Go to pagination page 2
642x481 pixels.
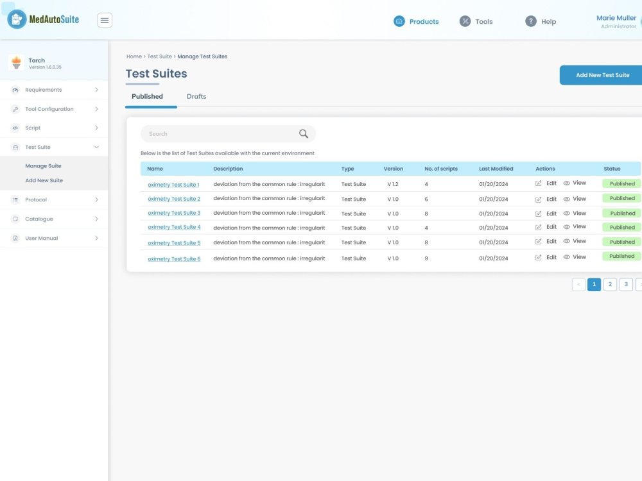click(610, 284)
